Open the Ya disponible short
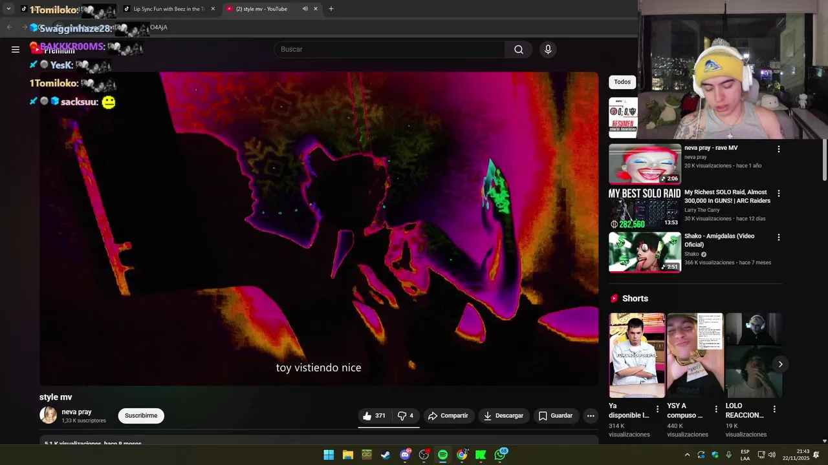This screenshot has width=828, height=465. 637,355
